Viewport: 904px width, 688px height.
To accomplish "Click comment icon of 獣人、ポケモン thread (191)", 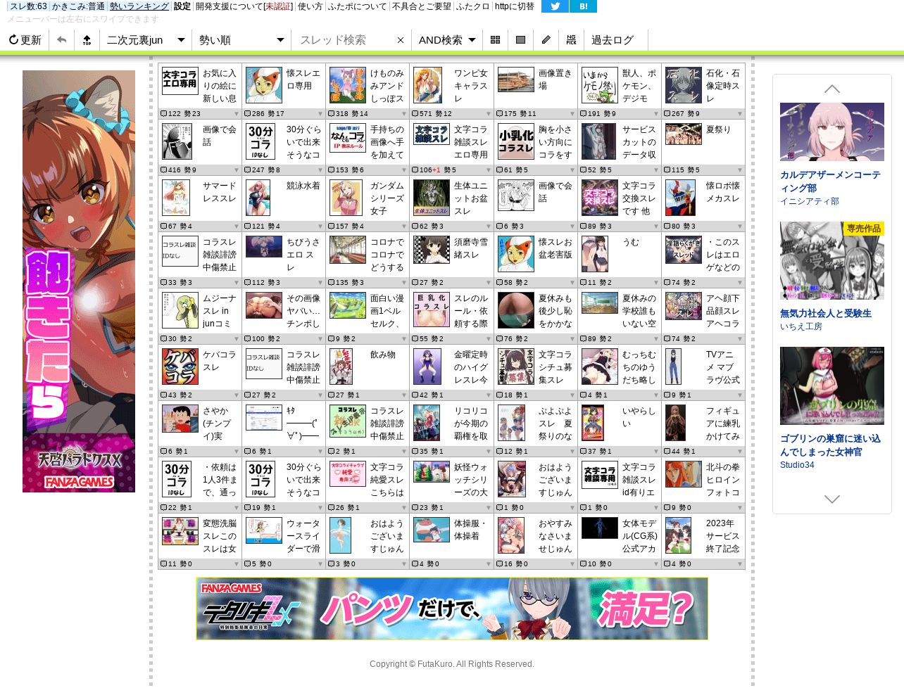I will [583, 114].
